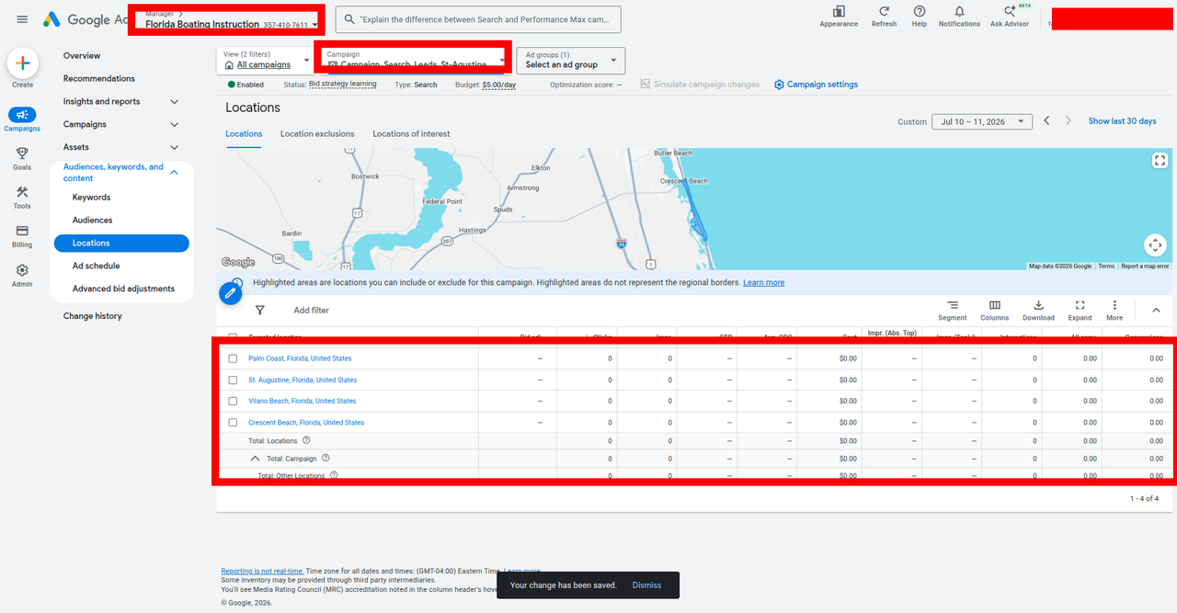This screenshot has height=613, width=1177.
Task: Click the Add filter field
Action: [312, 311]
